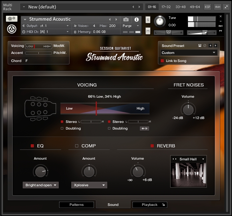Select rack page 17-32
Screen dimensions: 232x216
[x=166, y=7]
